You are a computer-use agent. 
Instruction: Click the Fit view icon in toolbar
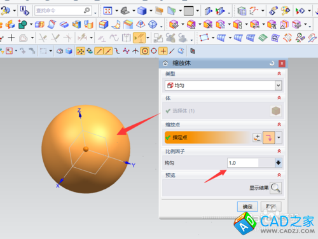107,11
